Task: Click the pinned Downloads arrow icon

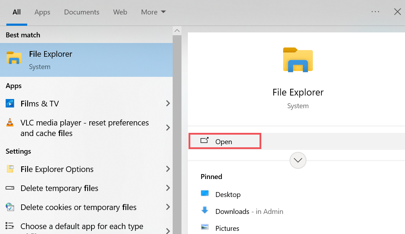Action: point(204,210)
